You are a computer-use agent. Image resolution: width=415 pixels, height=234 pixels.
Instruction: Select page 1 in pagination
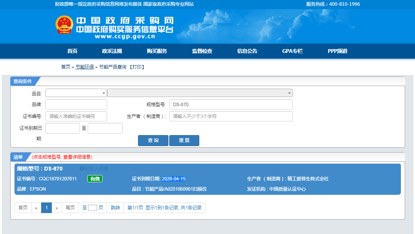pos(46,208)
